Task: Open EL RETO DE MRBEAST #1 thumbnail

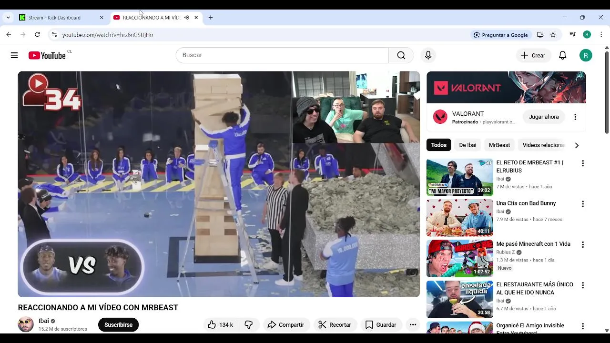Action: pyautogui.click(x=459, y=177)
